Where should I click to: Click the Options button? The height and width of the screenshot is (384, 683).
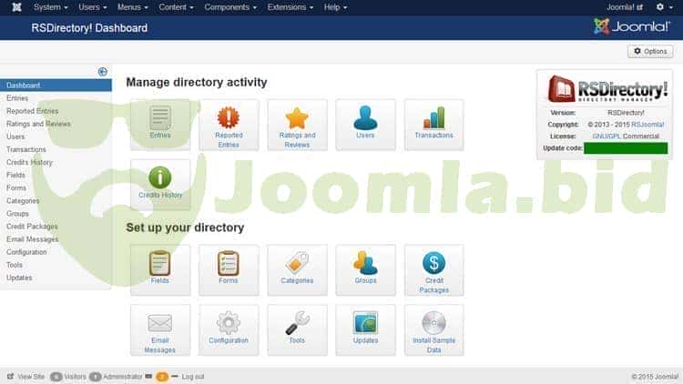coord(651,52)
